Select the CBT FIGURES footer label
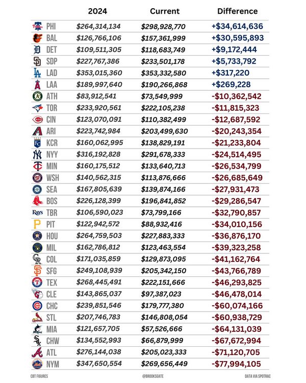Screen dimensions: 306x383 39,376
